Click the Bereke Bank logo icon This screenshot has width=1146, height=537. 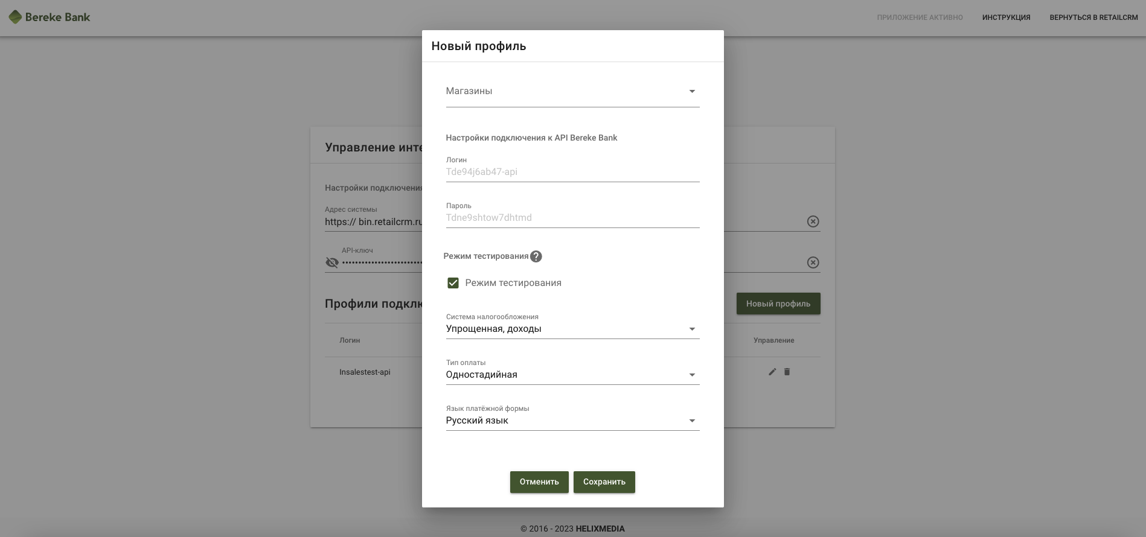click(x=15, y=17)
